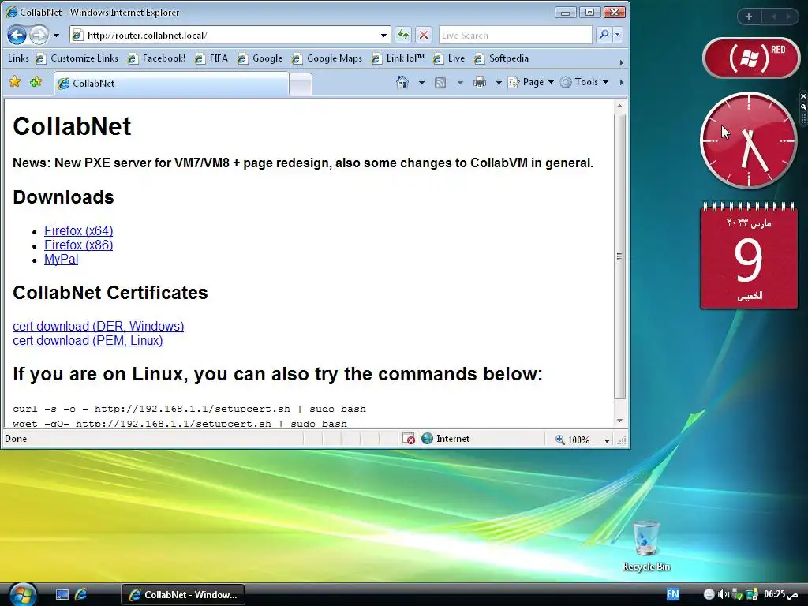808x606 pixels.
Task: Open the Link lol links bar favorite
Action: click(398, 58)
